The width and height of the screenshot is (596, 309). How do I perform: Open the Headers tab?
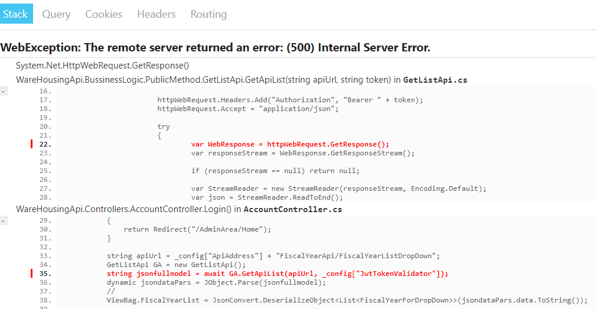[156, 14]
